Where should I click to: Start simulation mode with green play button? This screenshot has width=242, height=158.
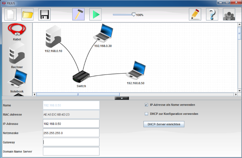pos(96,14)
